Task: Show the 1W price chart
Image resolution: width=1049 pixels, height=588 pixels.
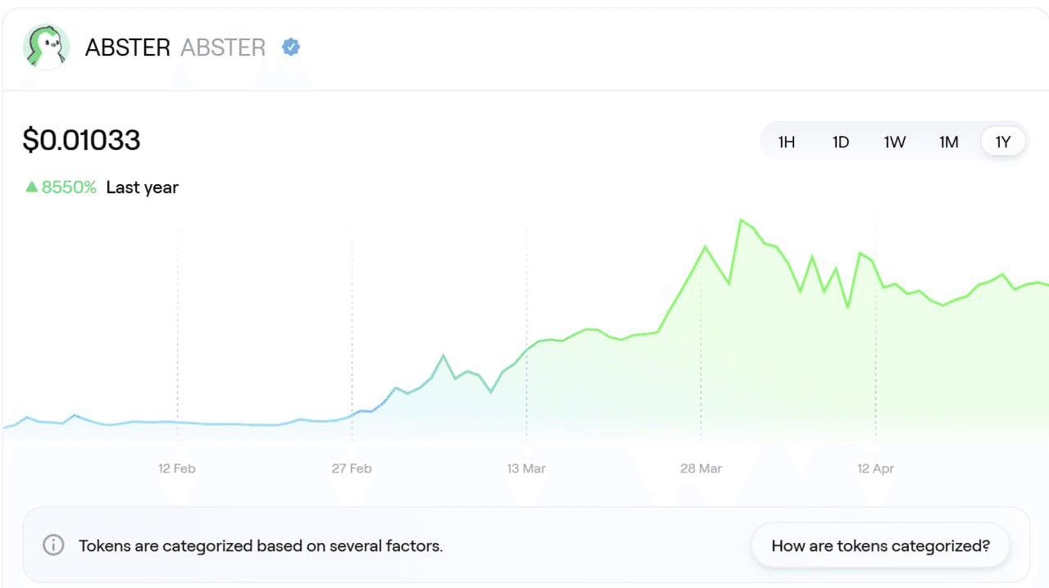Action: [894, 142]
